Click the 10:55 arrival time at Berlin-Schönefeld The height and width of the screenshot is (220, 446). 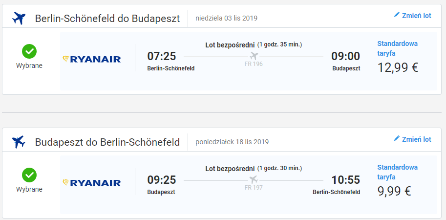point(345,179)
